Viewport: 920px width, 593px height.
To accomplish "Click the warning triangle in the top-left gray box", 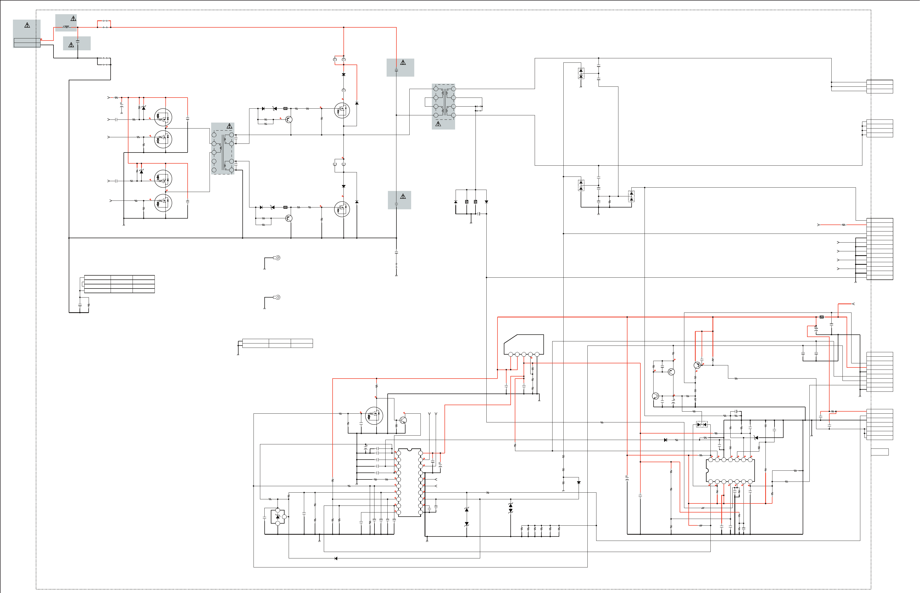I will 27,25.
